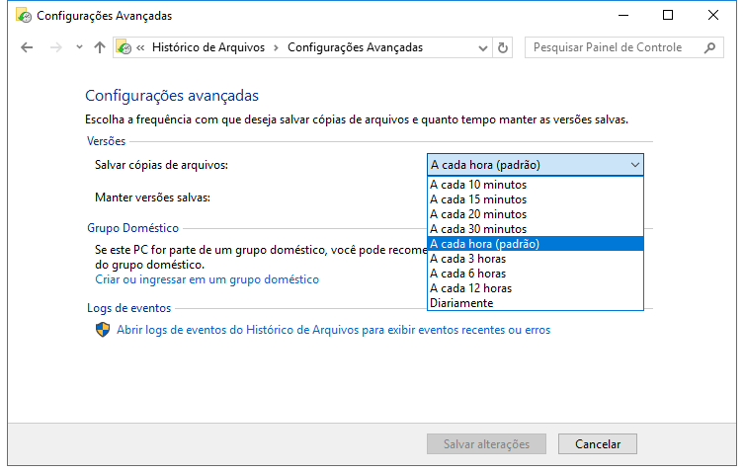Select A cada 6 horas
This screenshot has height=473, width=744.
tap(536, 274)
